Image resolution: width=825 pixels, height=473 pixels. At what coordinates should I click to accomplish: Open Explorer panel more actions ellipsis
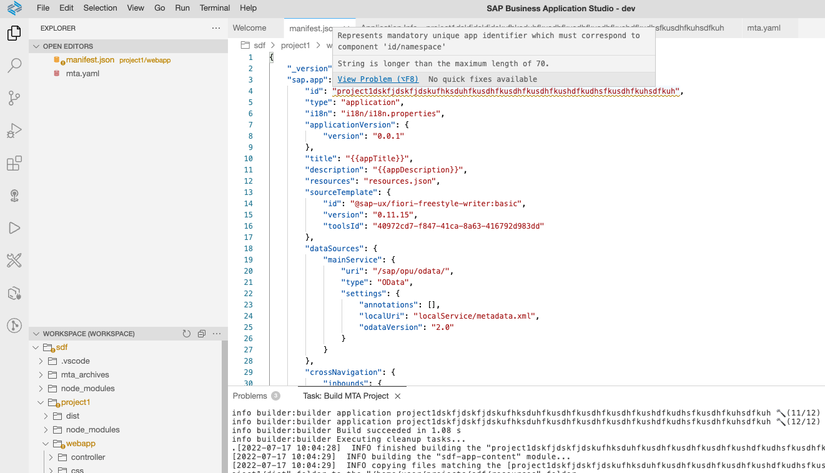pos(216,28)
